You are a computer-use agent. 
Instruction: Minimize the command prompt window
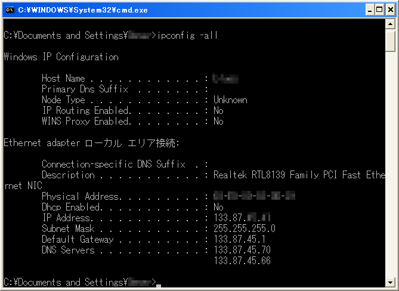click(x=370, y=10)
